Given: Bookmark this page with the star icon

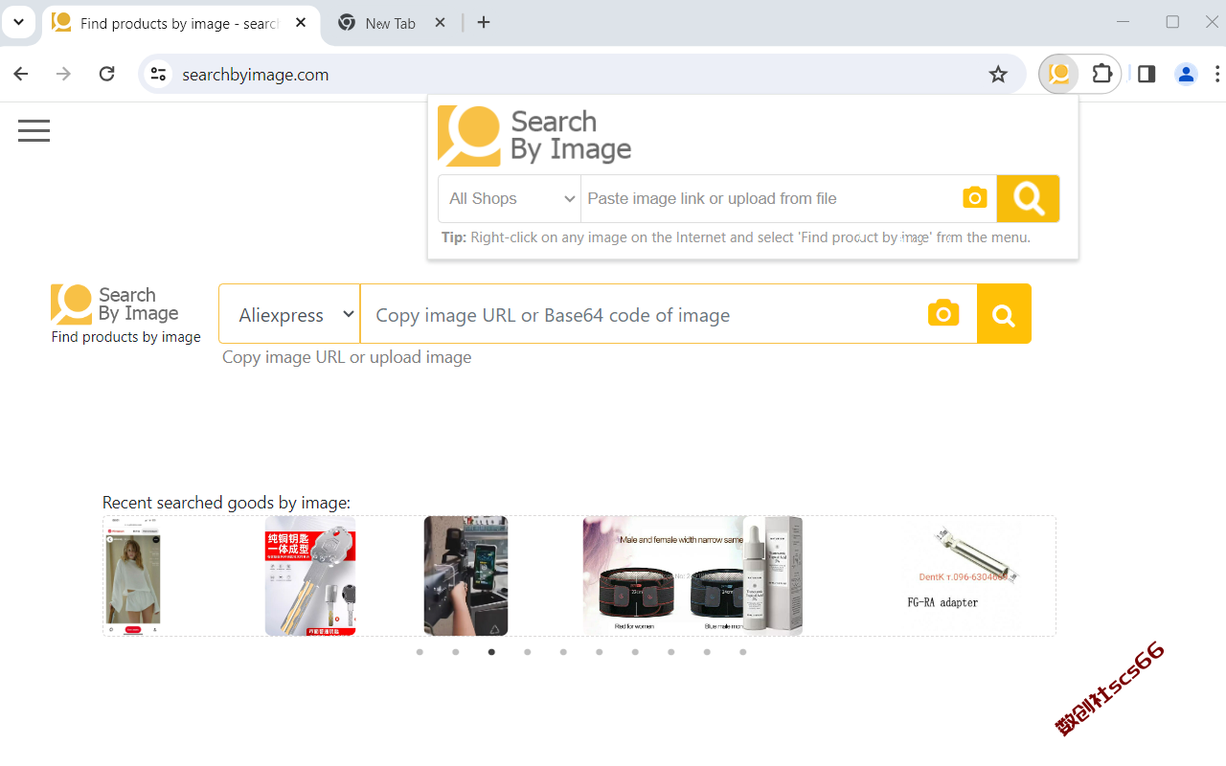Looking at the screenshot, I should pos(998,74).
